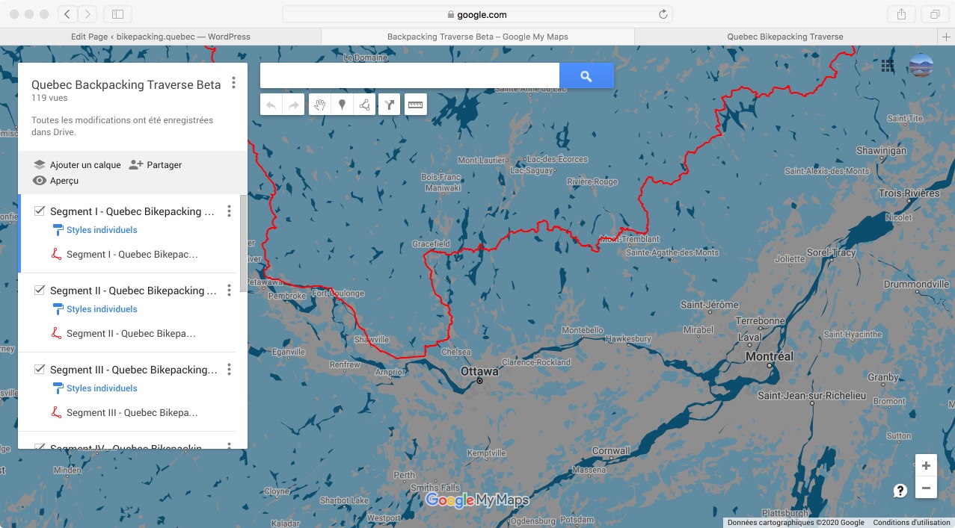955x528 pixels.
Task: Click the map search input field
Action: tap(410, 75)
